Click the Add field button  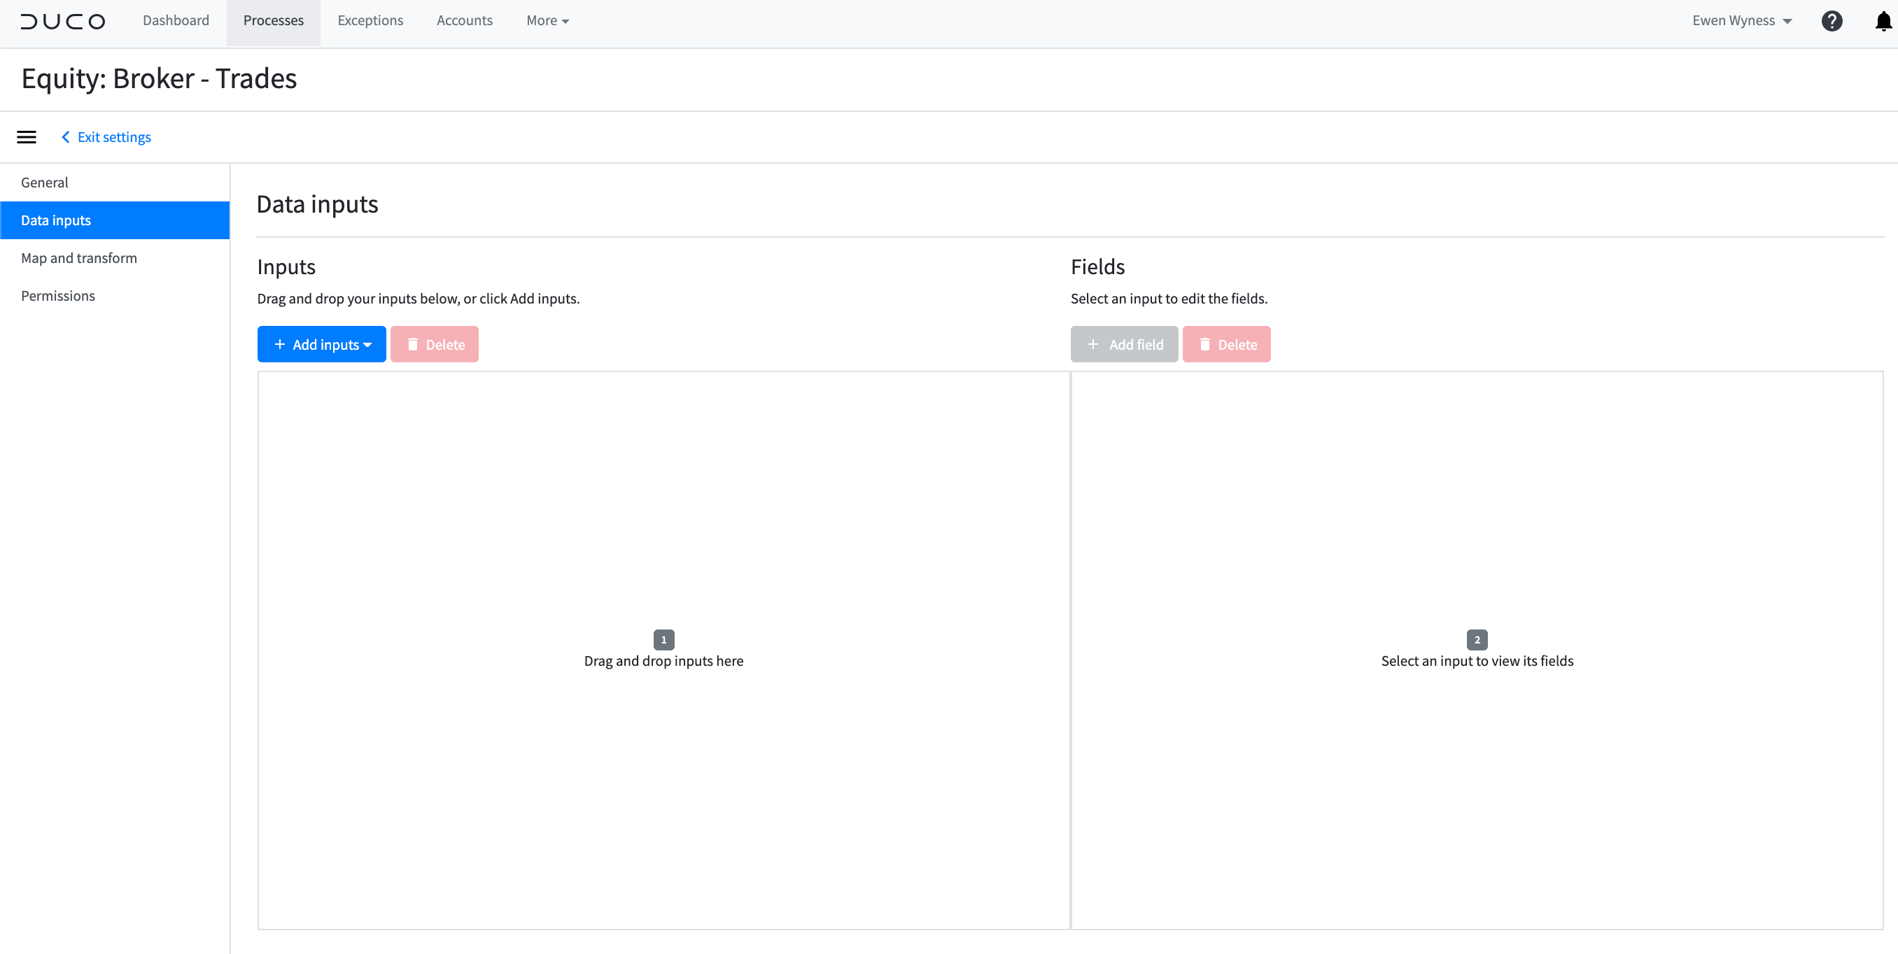(1125, 344)
